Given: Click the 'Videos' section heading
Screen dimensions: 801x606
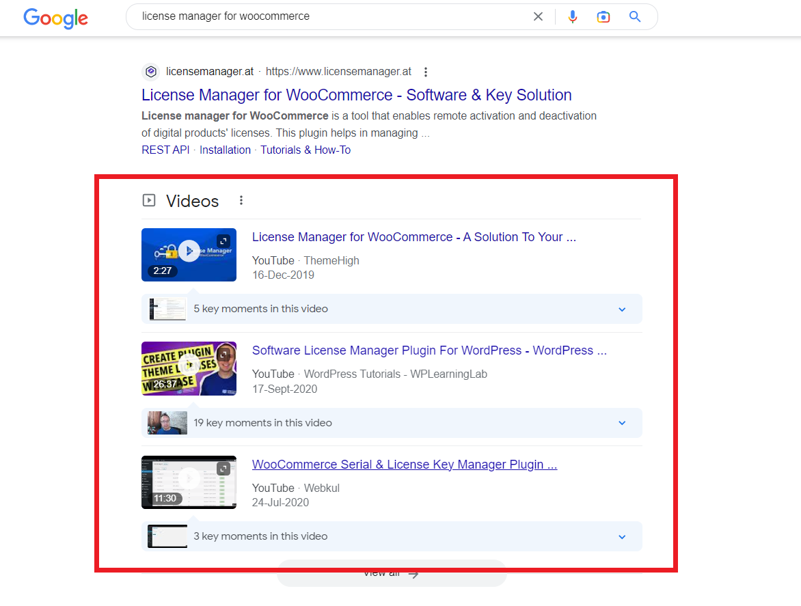Looking at the screenshot, I should pyautogui.click(x=192, y=201).
